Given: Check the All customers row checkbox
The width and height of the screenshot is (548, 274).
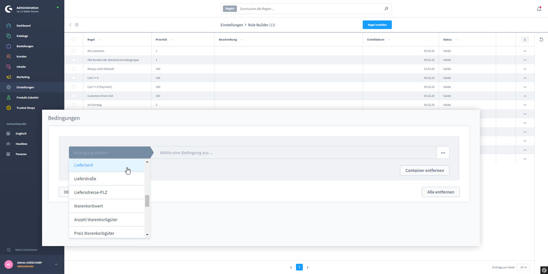Looking at the screenshot, I should pos(74,51).
